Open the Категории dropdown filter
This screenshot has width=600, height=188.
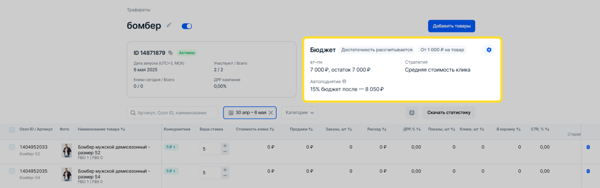300,112
